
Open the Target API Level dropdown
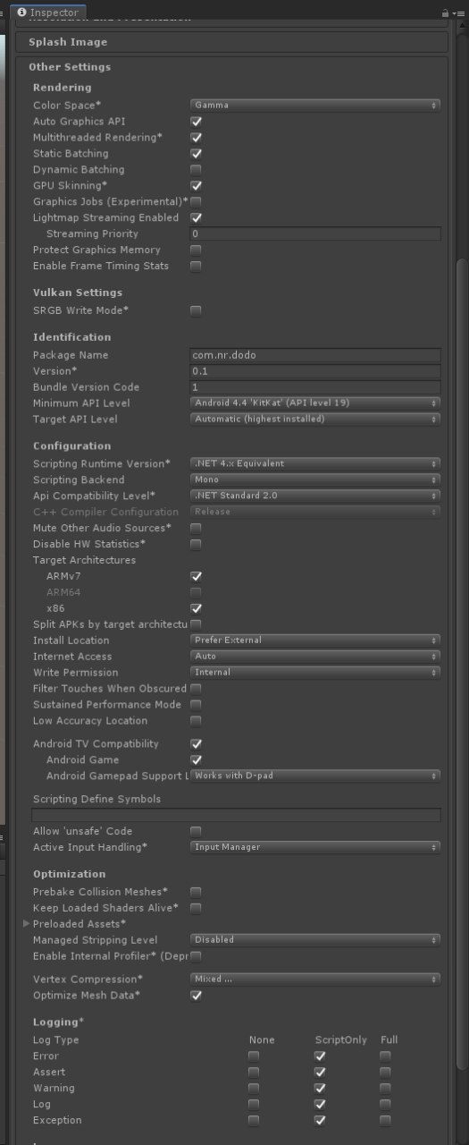click(x=315, y=420)
